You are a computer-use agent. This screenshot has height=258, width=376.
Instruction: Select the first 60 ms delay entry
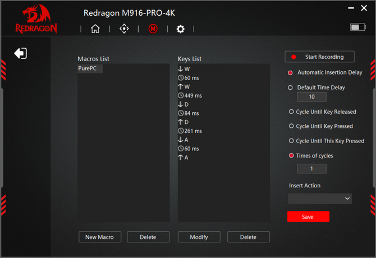(189, 78)
